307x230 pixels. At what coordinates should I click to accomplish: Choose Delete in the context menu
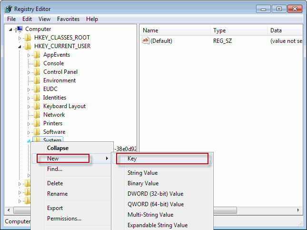71,183
